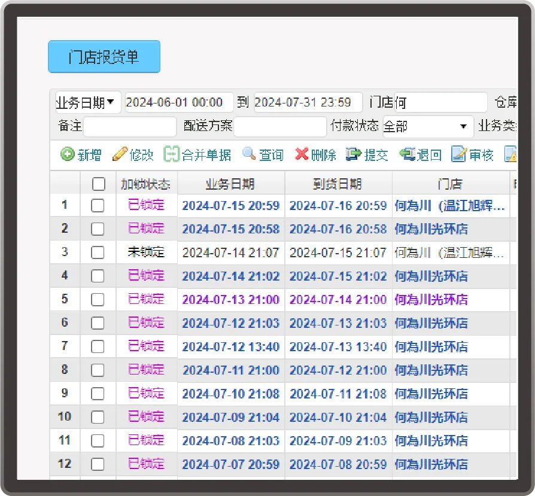Click arrival date 2024-07-13 13:40

pos(338,347)
